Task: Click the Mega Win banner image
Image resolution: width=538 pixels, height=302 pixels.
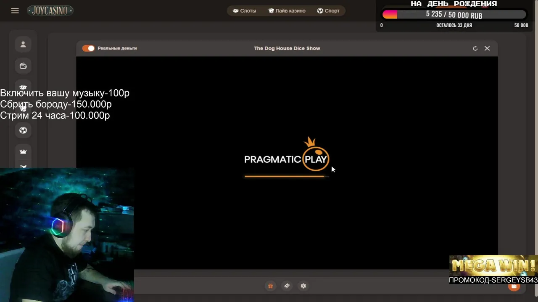Action: [493, 266]
